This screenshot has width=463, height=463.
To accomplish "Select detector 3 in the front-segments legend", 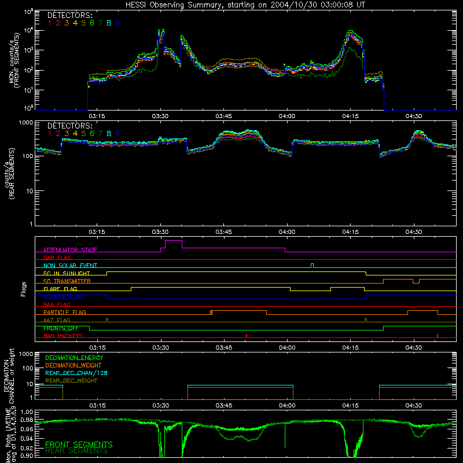I will pos(67,23).
